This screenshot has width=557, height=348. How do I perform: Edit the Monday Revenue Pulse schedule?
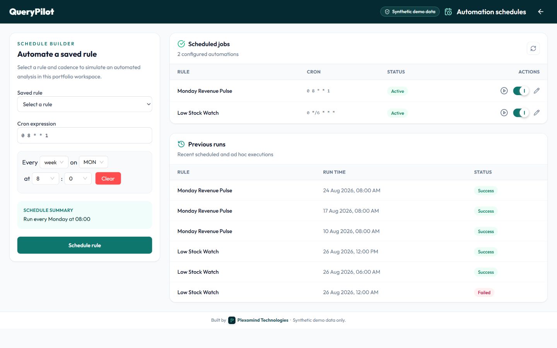click(x=536, y=91)
